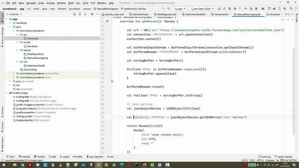Click the Profile app icon
299x168 pixels.
point(246,9)
